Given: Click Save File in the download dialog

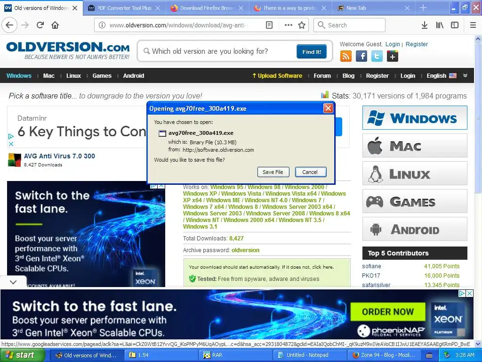Looking at the screenshot, I should click(273, 172).
